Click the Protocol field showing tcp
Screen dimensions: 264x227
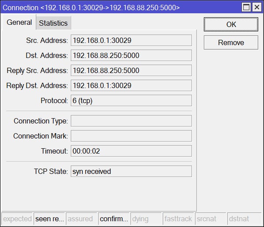[131, 100]
